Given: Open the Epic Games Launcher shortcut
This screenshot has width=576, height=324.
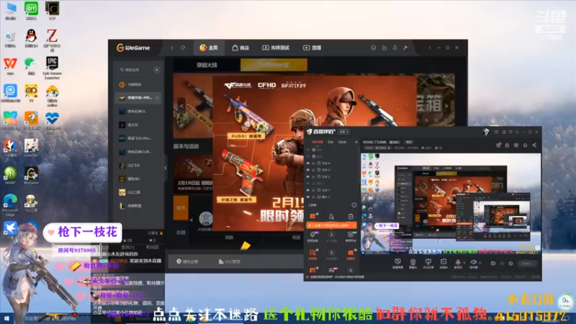Looking at the screenshot, I should click(x=52, y=68).
